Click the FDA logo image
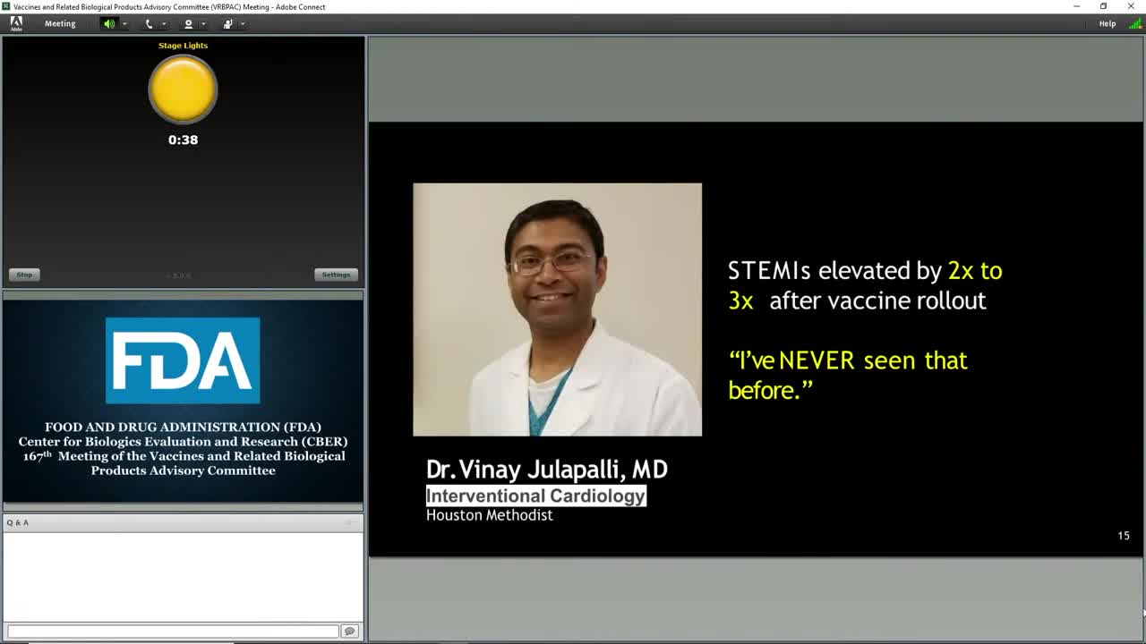The height and width of the screenshot is (644, 1146). point(183,360)
